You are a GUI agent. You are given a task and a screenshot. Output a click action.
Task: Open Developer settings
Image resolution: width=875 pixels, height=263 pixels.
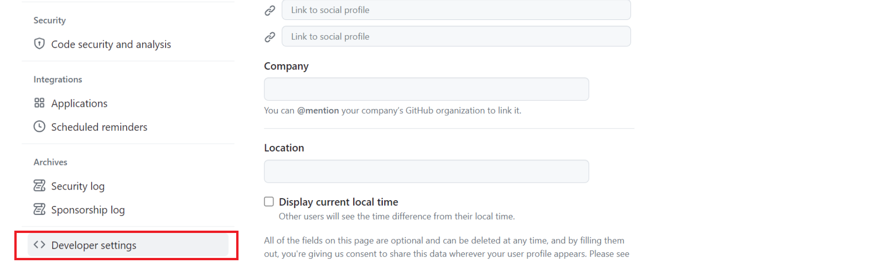point(94,245)
